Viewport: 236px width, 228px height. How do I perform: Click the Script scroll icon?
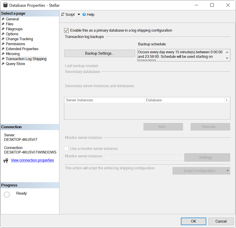(63, 14)
